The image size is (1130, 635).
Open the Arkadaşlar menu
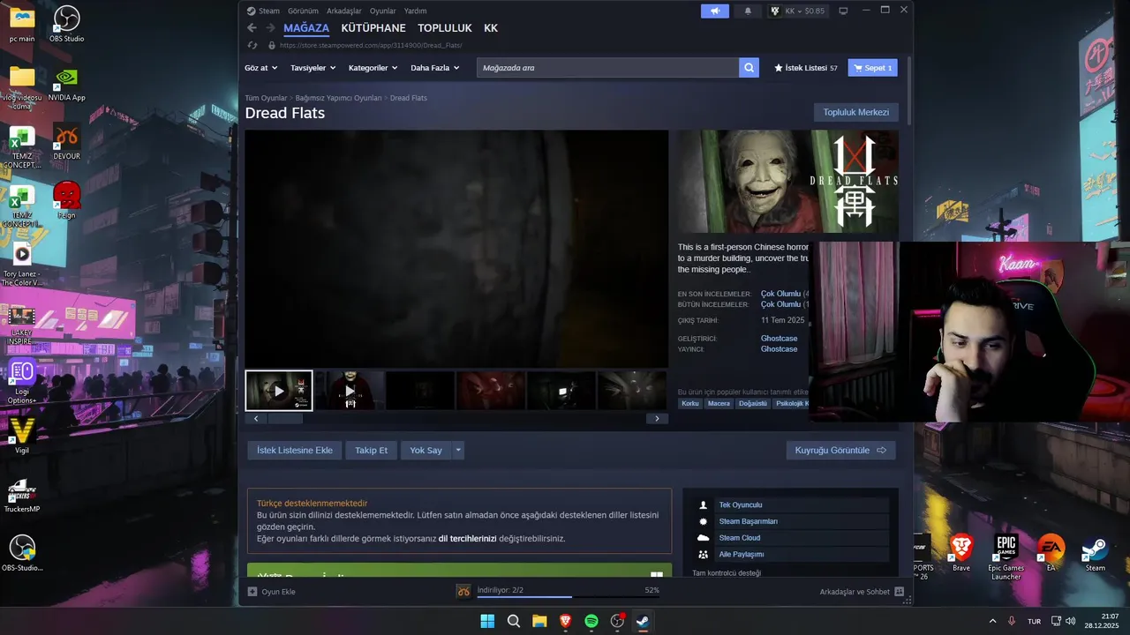(x=344, y=11)
